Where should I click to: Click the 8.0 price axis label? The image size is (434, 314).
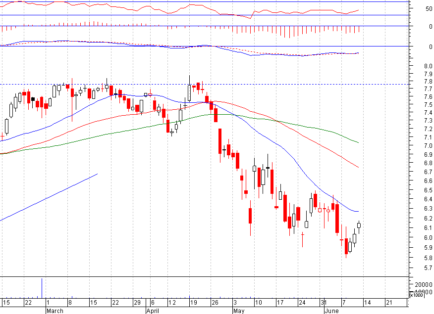pyautogui.click(x=428, y=66)
